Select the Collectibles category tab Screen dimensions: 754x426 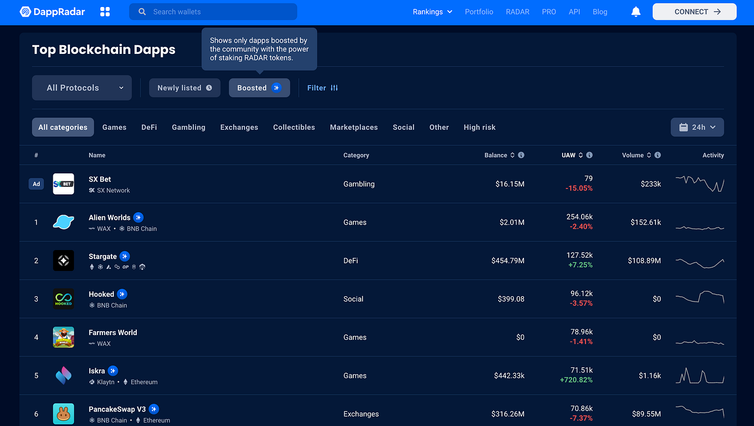click(x=294, y=127)
